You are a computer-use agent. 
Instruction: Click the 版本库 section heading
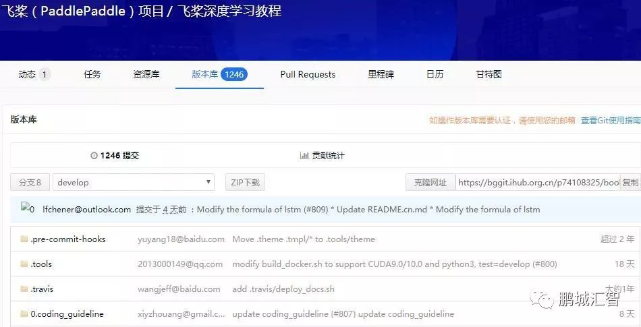pos(24,119)
